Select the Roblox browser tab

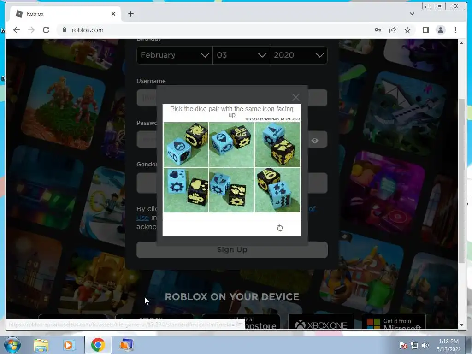tap(65, 14)
